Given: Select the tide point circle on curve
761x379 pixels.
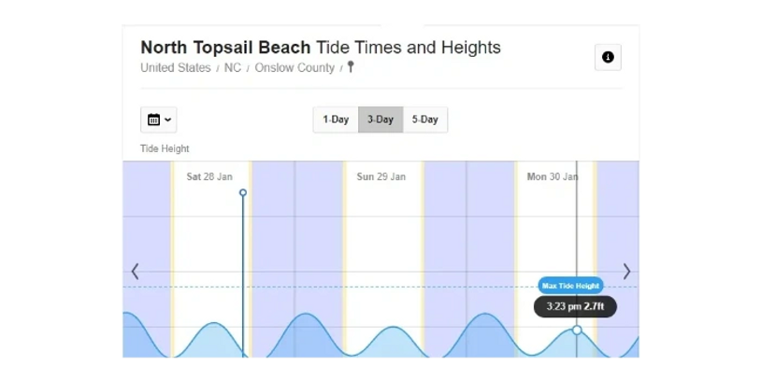Looking at the screenshot, I should pyautogui.click(x=577, y=330).
